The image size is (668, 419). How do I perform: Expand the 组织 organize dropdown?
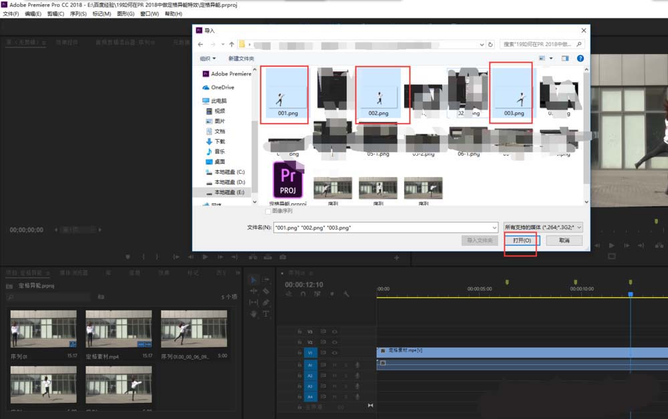coord(208,59)
